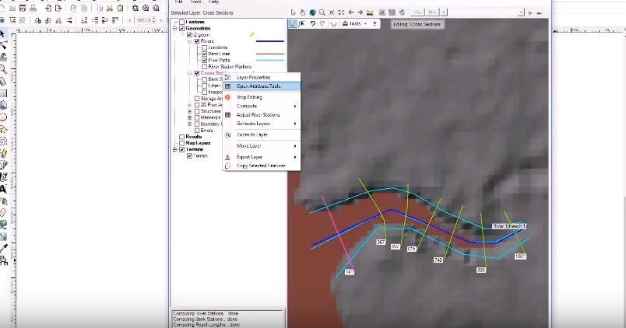Open the Generate Layers submenu
The height and width of the screenshot is (328, 626).
tap(262, 124)
